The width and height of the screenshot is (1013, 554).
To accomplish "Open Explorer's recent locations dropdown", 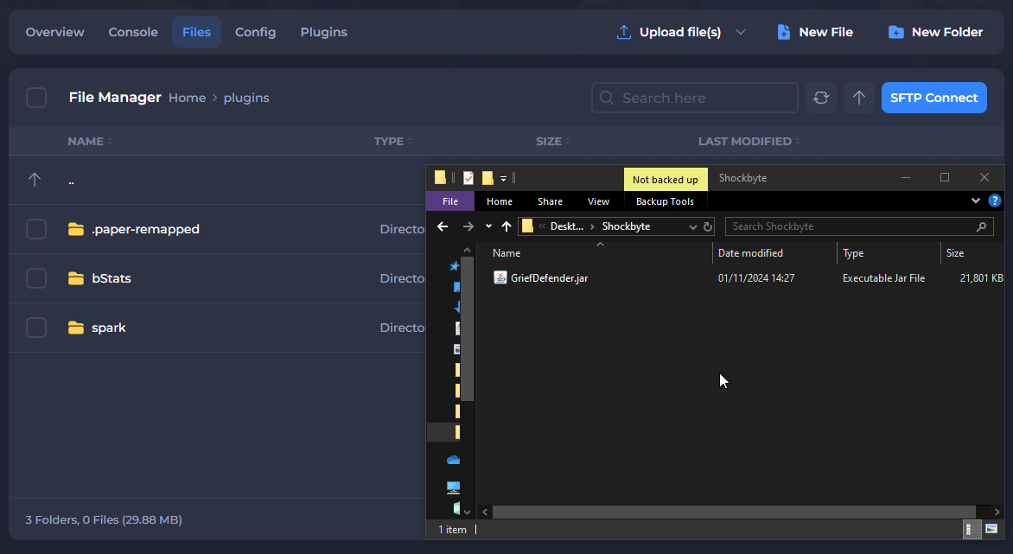I will [488, 226].
